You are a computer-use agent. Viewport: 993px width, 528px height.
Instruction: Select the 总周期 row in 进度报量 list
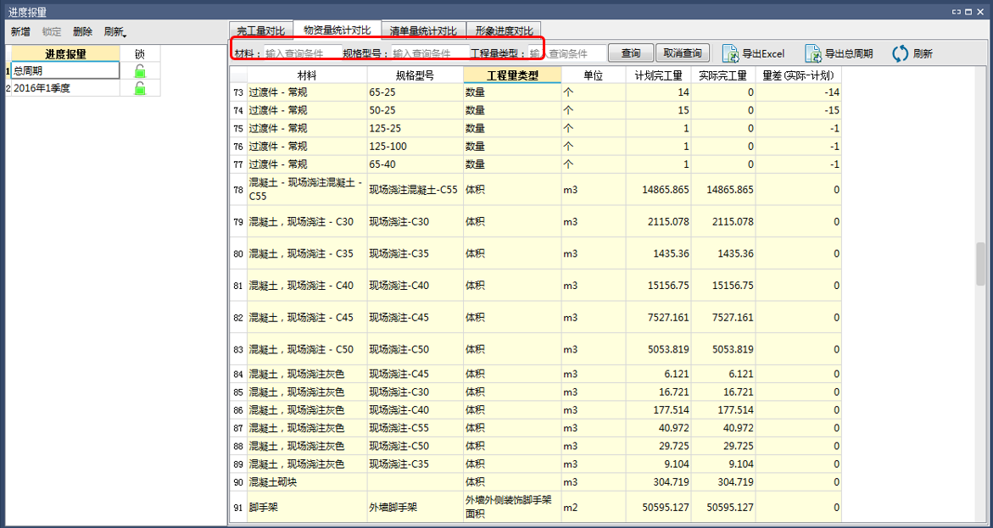click(65, 70)
